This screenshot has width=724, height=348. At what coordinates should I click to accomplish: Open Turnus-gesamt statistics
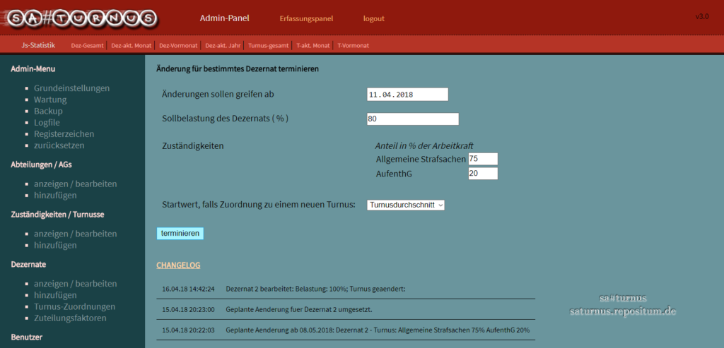pyautogui.click(x=269, y=46)
